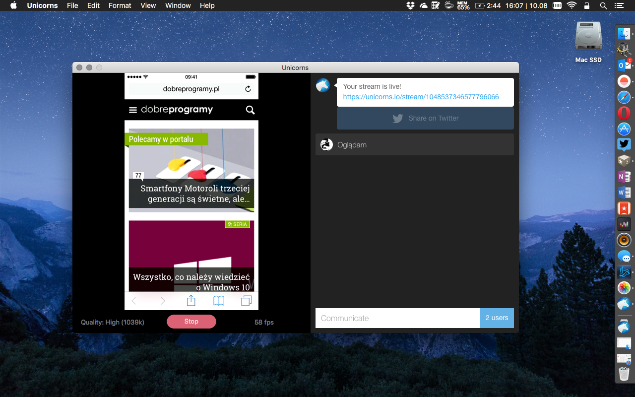Image resolution: width=635 pixels, height=397 pixels.
Task: Click the Dropbox menu bar icon
Action: point(410,5)
